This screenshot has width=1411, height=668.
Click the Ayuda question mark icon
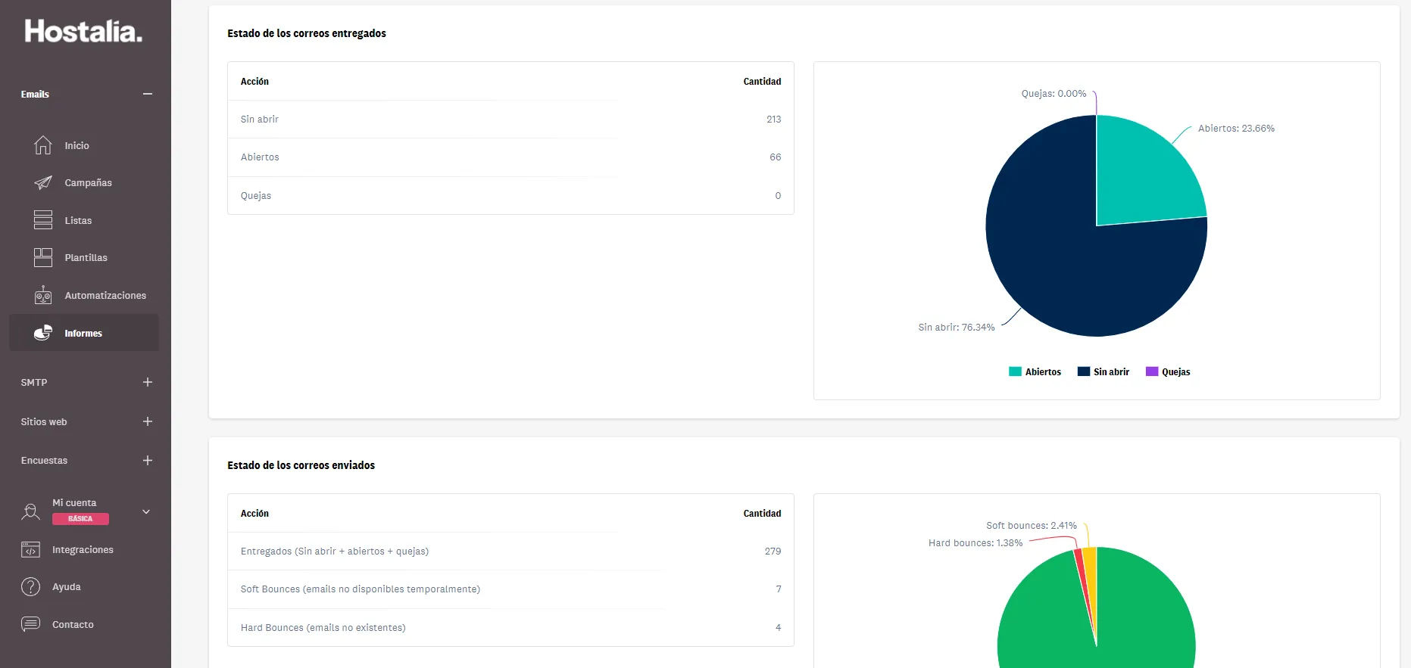[31, 586]
